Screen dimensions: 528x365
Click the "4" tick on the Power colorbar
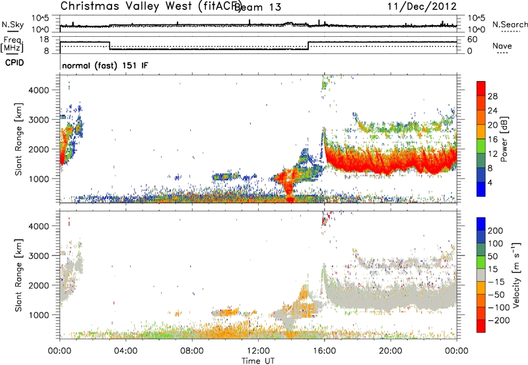coord(490,182)
